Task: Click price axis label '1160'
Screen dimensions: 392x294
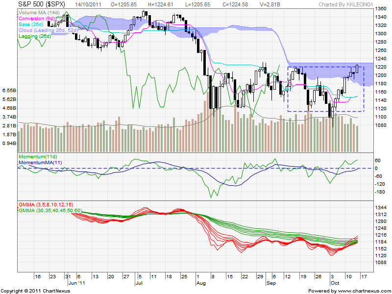Action: click(381, 92)
